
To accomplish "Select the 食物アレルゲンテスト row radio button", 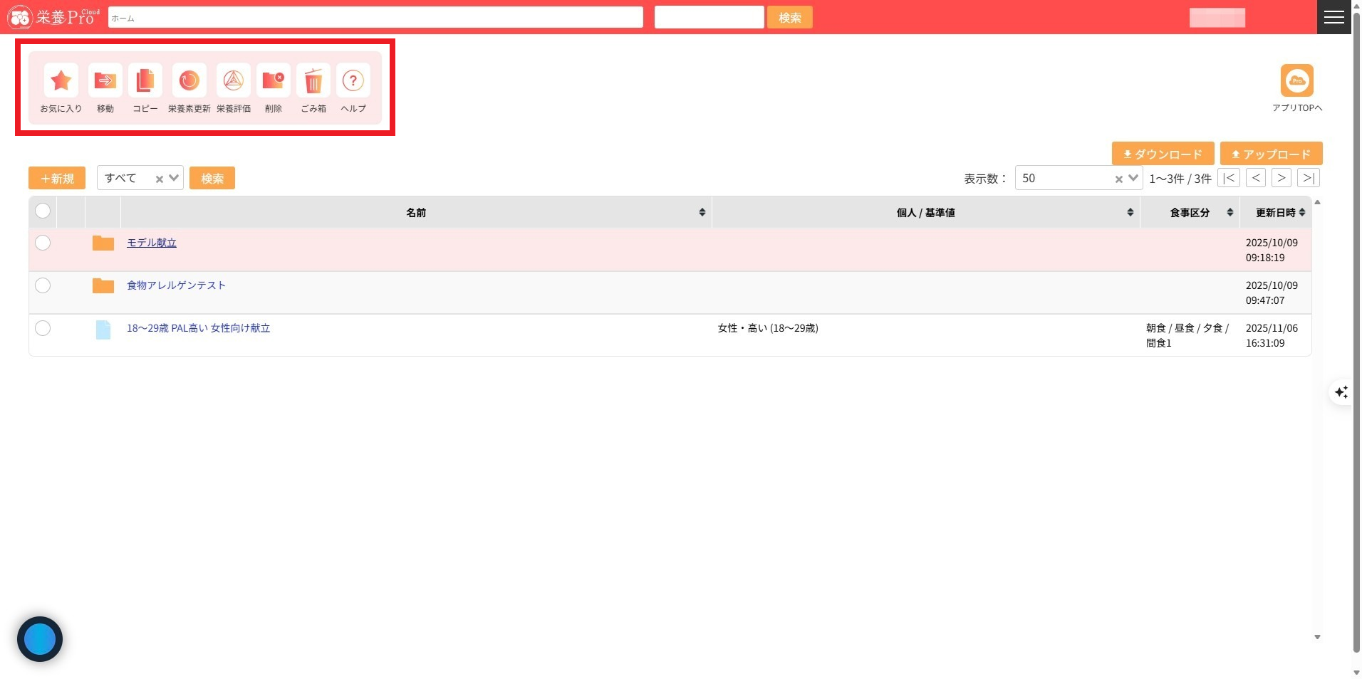I will point(43,285).
